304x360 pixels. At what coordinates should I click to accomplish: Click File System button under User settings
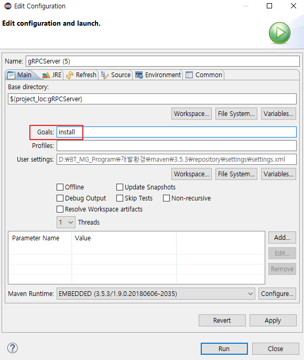(x=236, y=174)
